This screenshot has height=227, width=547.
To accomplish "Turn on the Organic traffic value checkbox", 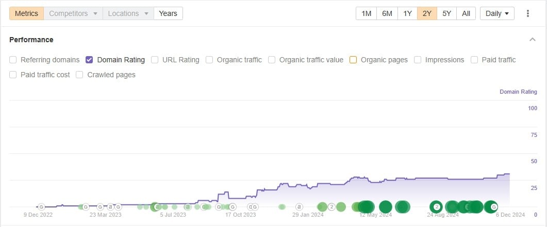I will tap(272, 60).
